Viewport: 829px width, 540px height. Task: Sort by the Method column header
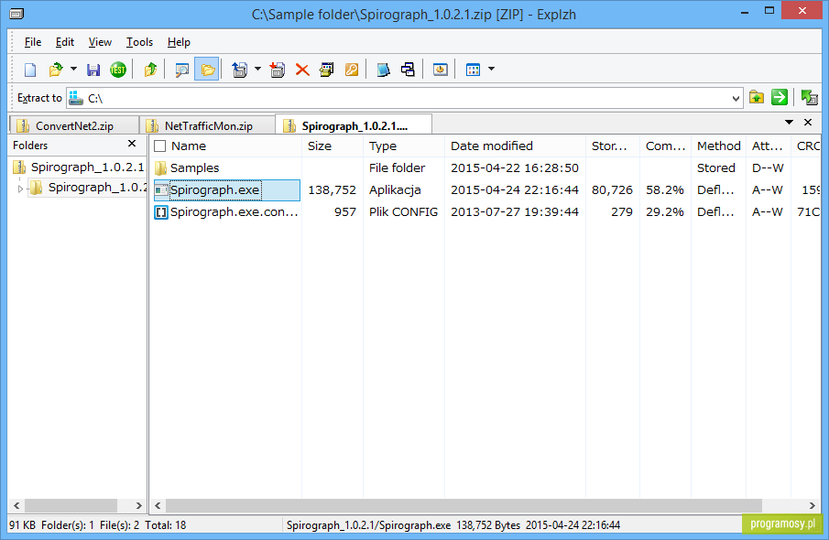[x=718, y=146]
